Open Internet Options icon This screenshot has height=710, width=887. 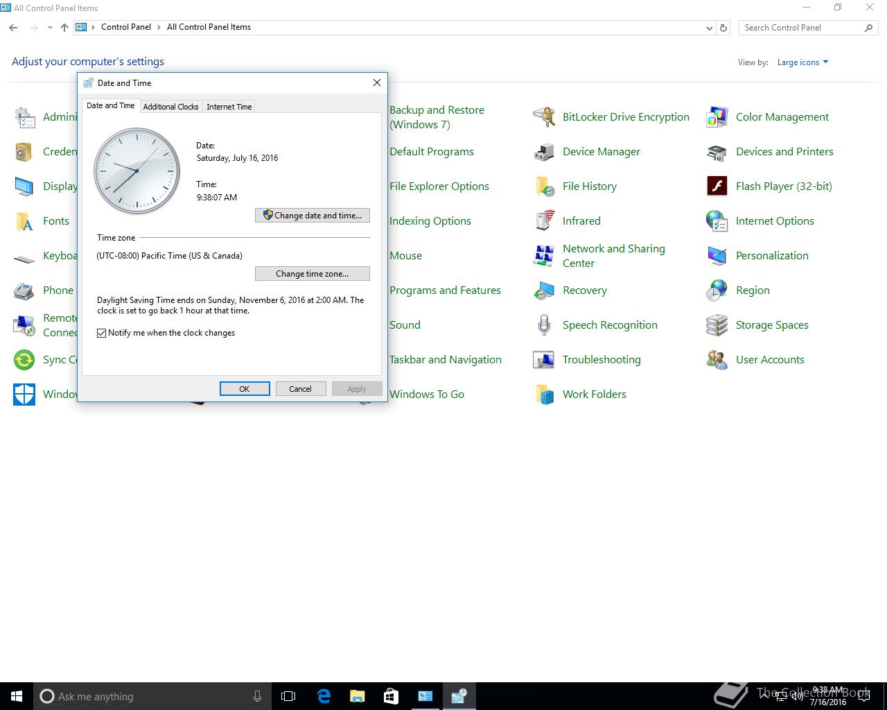click(x=717, y=221)
